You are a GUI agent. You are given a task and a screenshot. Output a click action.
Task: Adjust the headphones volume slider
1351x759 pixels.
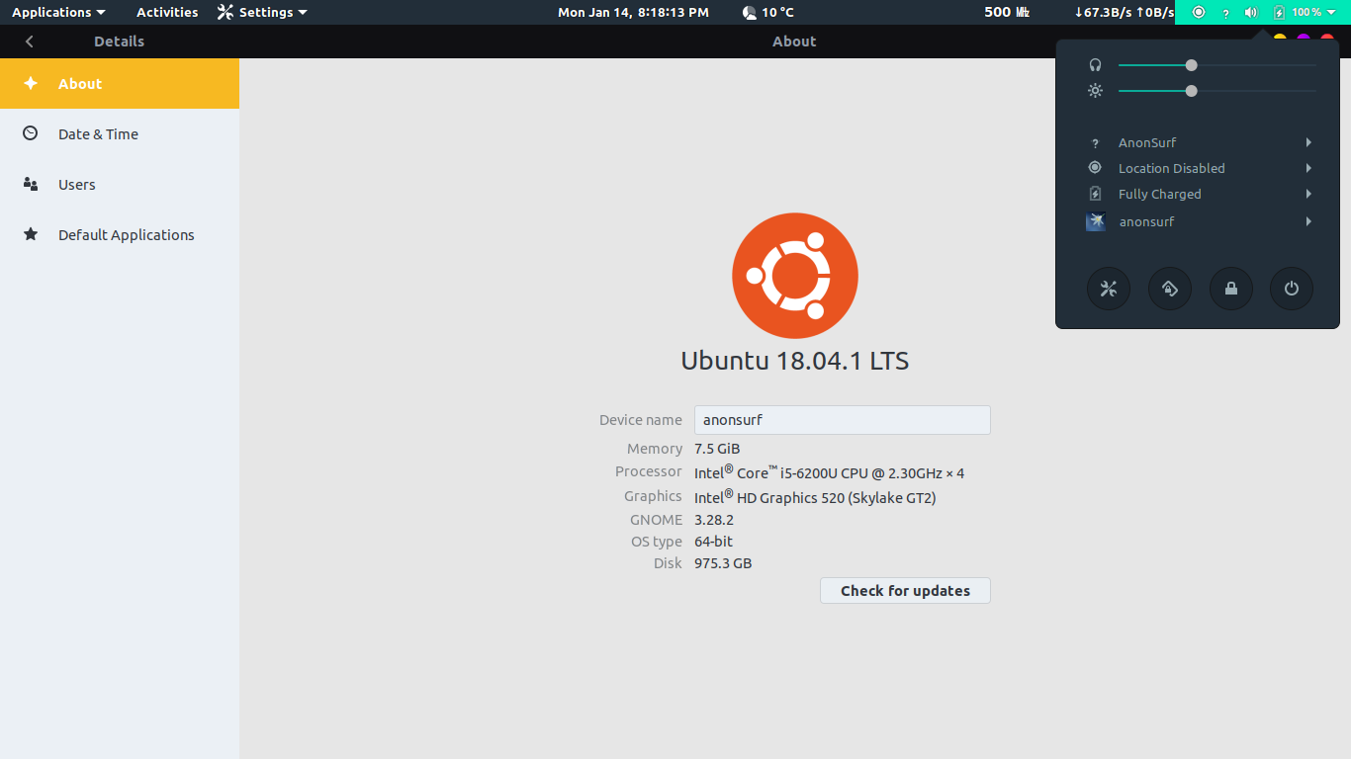tap(1216, 65)
